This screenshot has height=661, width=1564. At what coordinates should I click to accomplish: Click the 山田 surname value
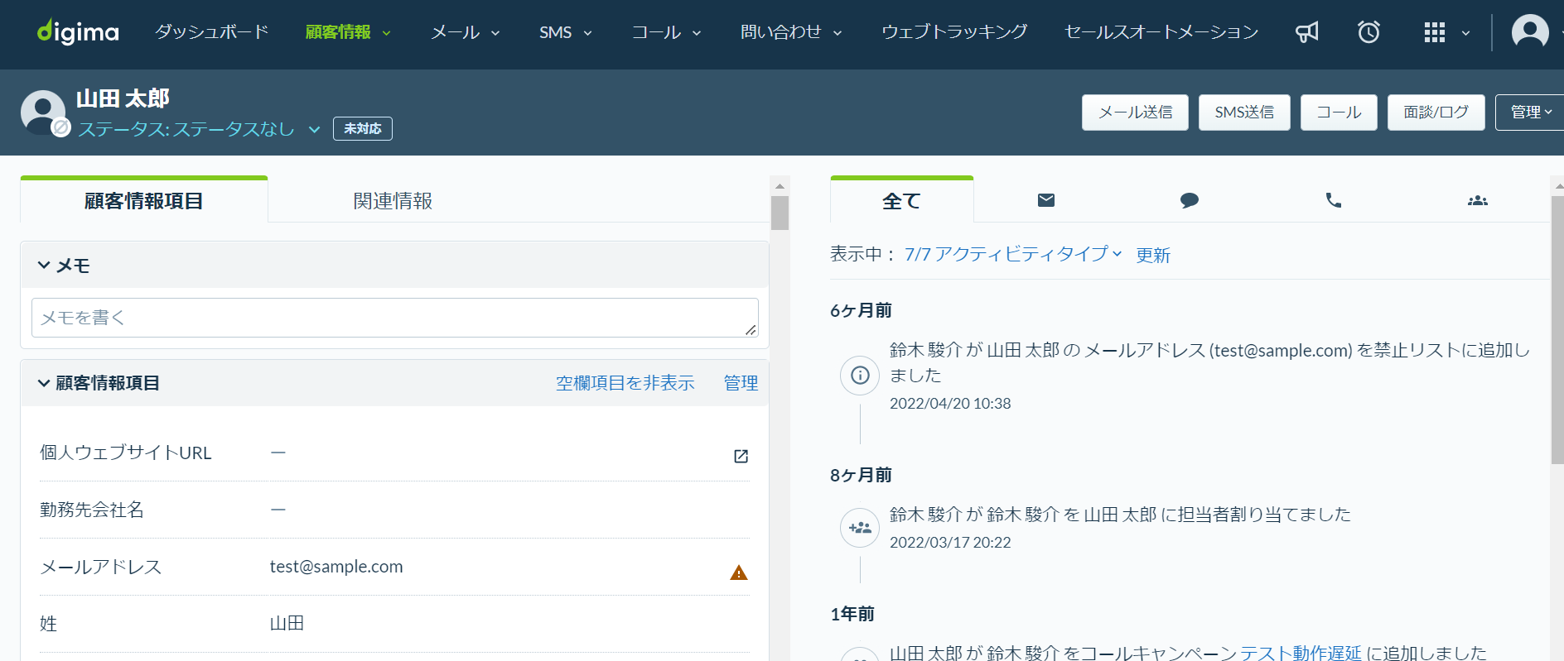click(287, 624)
